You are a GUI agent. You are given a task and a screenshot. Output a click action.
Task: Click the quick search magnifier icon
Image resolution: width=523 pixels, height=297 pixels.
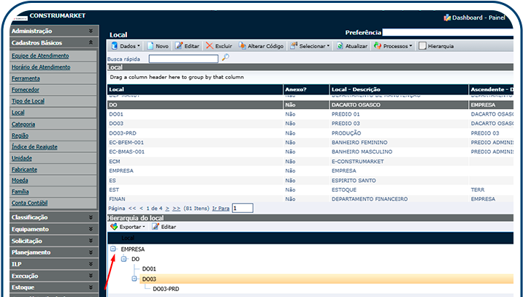pyautogui.click(x=226, y=58)
